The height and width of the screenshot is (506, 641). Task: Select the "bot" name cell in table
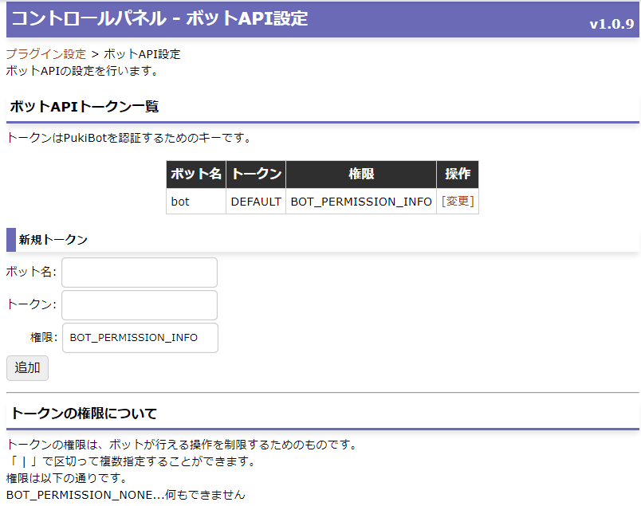[x=181, y=202]
